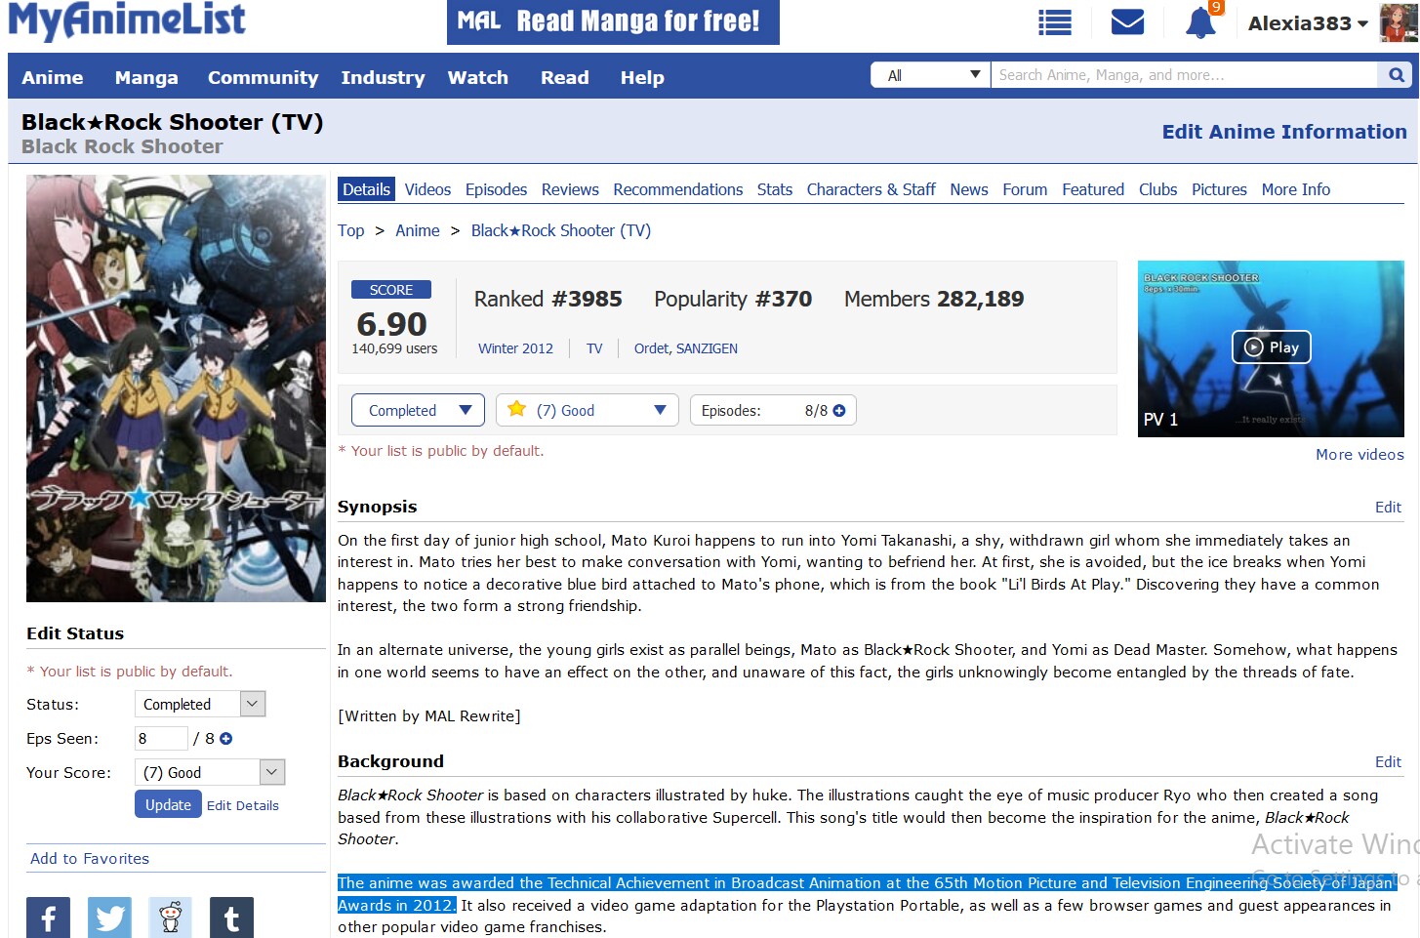Focus the Search Anime, Manga input field
The image size is (1420, 938).
1184,75
